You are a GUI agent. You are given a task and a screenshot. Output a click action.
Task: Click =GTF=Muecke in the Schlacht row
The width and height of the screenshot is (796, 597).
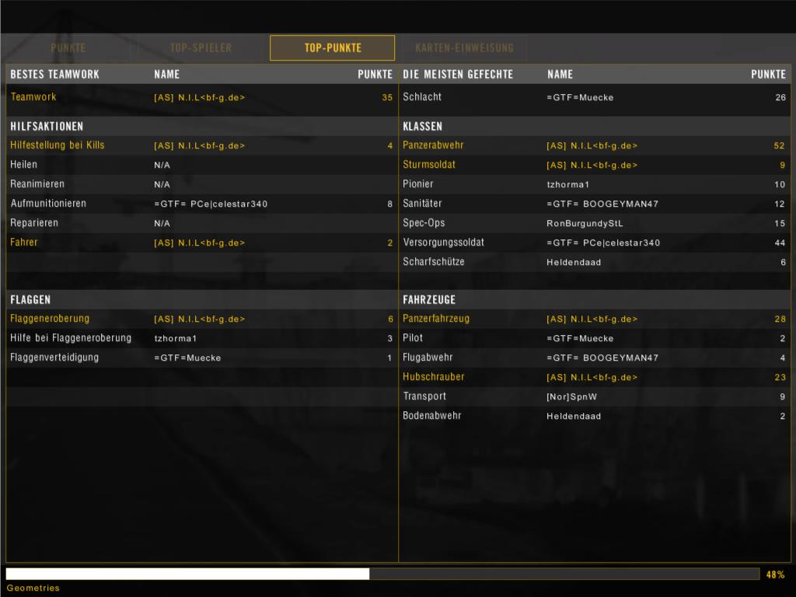click(580, 97)
